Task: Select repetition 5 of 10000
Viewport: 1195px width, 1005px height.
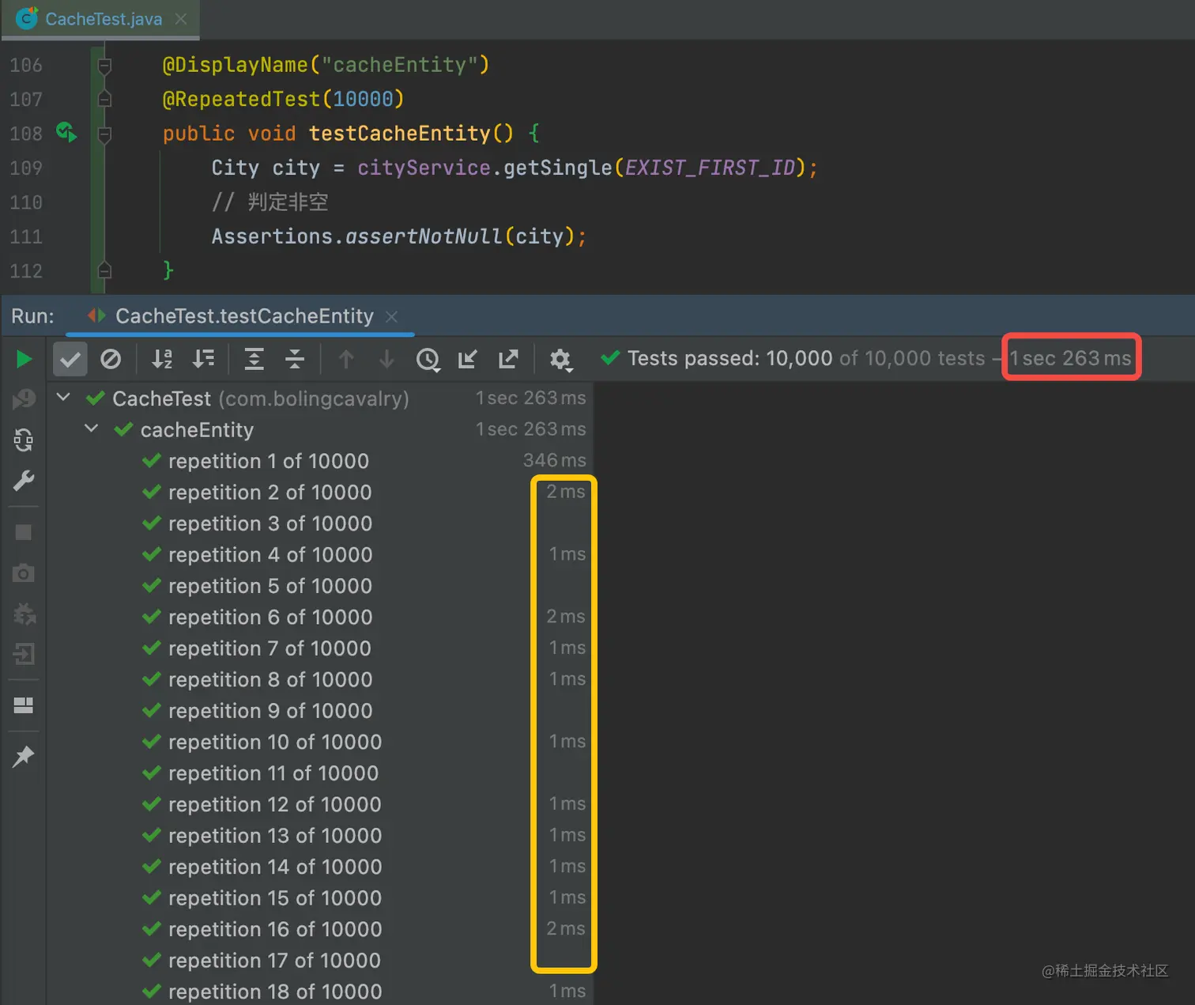Action: pos(320,586)
